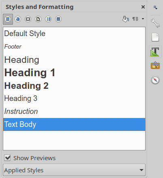The image size is (163, 178).
Task: Open sidebar Properties wrench tab
Action: [155, 23]
